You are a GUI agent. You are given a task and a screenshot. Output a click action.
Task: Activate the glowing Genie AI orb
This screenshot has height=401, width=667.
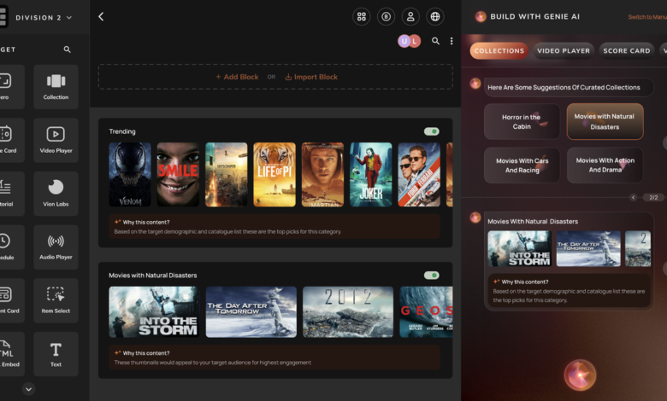click(x=580, y=375)
